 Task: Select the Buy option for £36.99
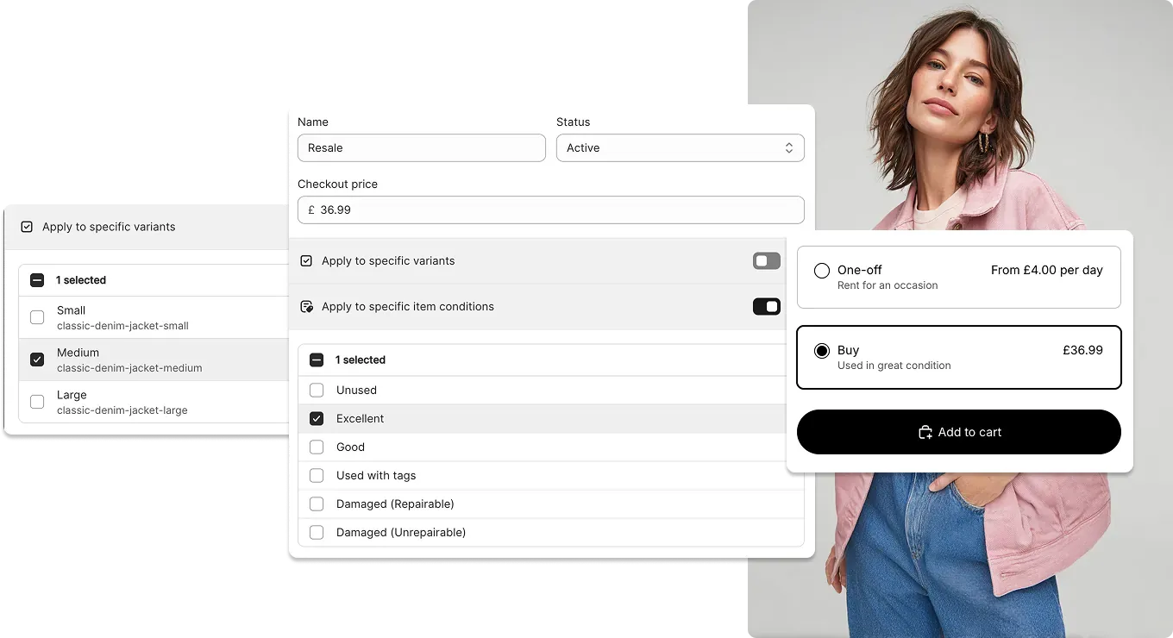tap(822, 350)
